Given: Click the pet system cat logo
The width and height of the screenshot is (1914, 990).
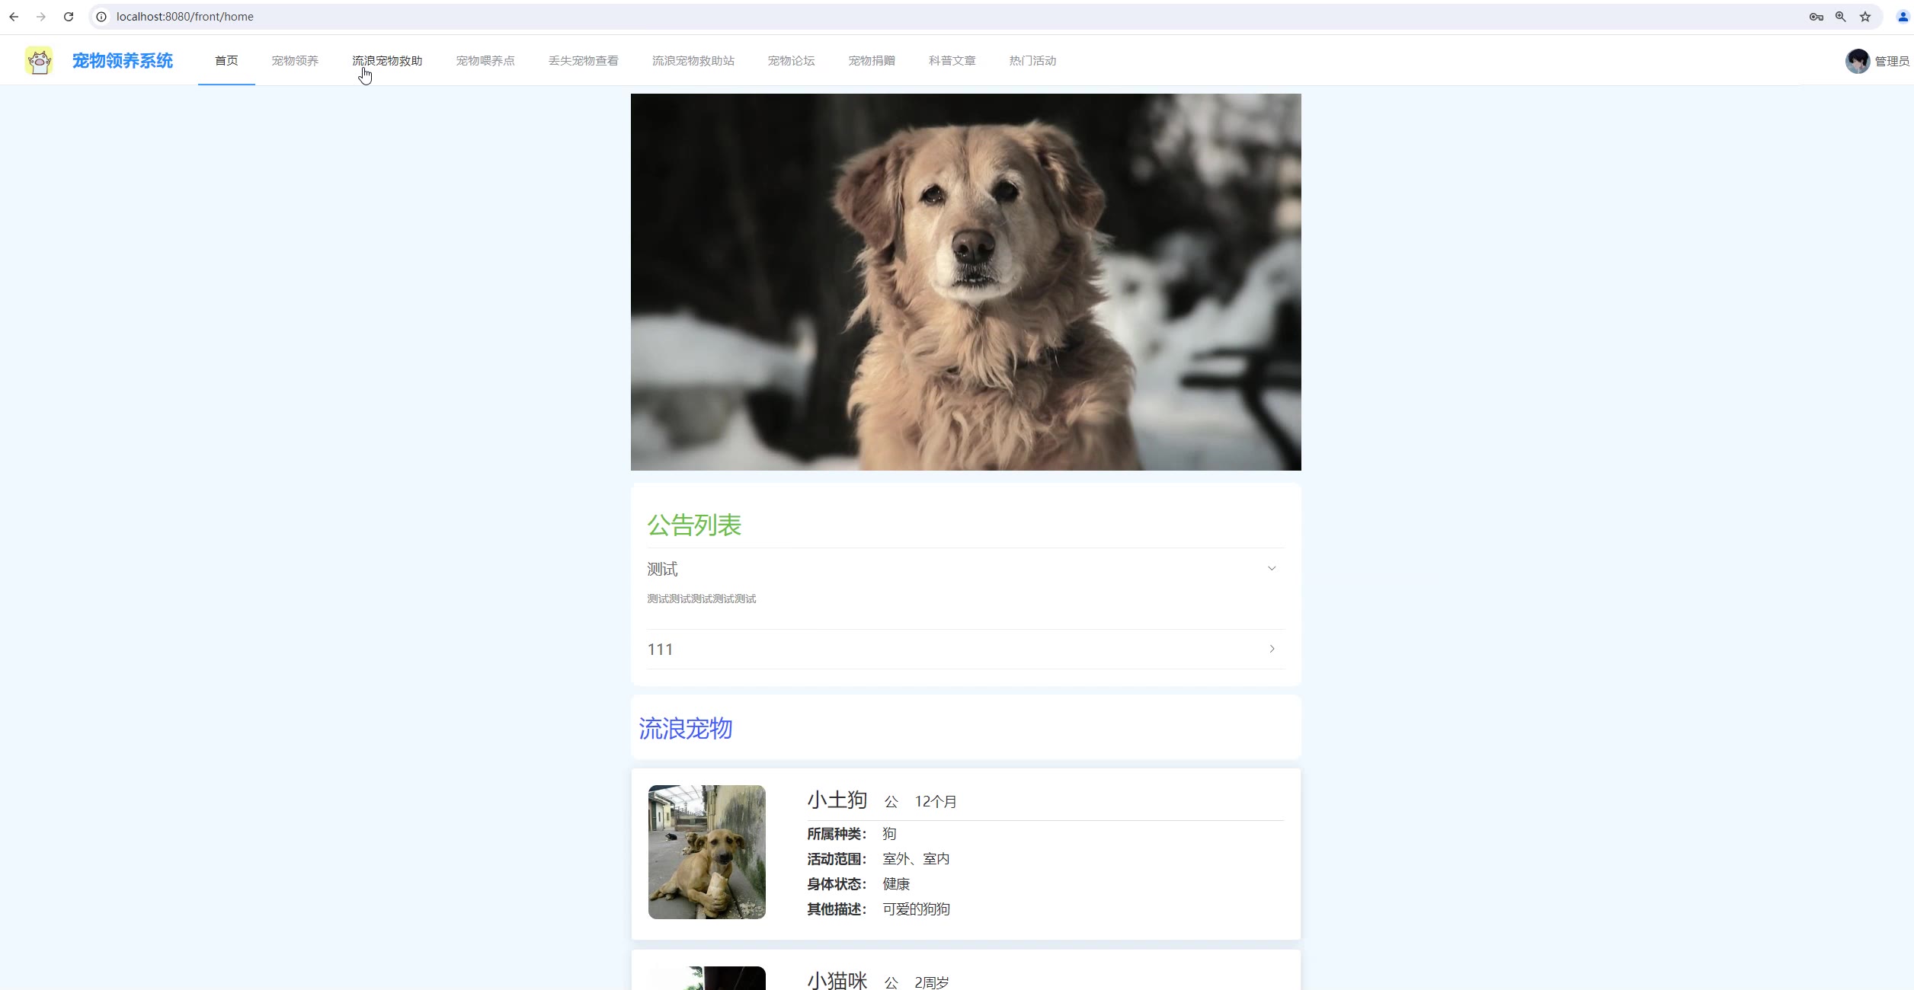Looking at the screenshot, I should click(x=39, y=60).
